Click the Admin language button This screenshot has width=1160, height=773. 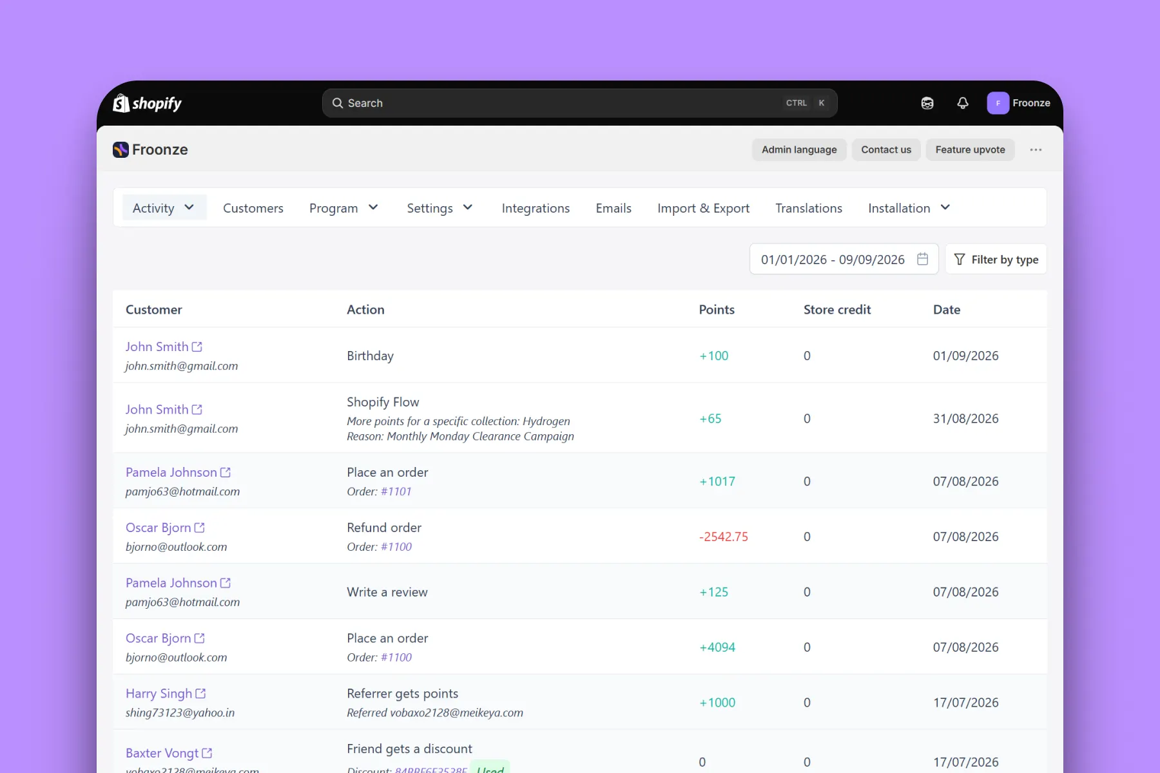coord(799,149)
